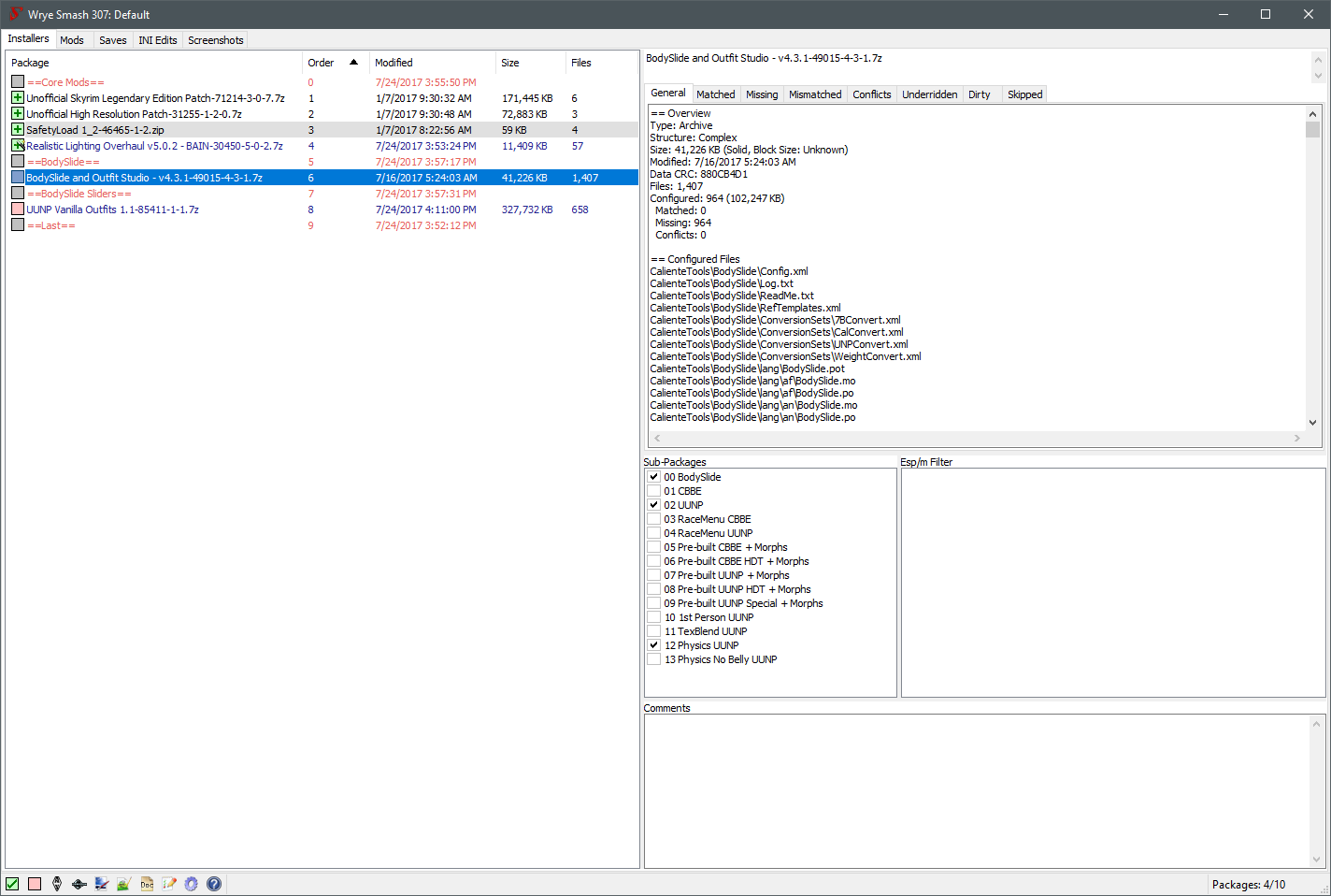Viewport: 1331px width, 896px height.
Task: Switch to the Mods tab
Action: (x=72, y=40)
